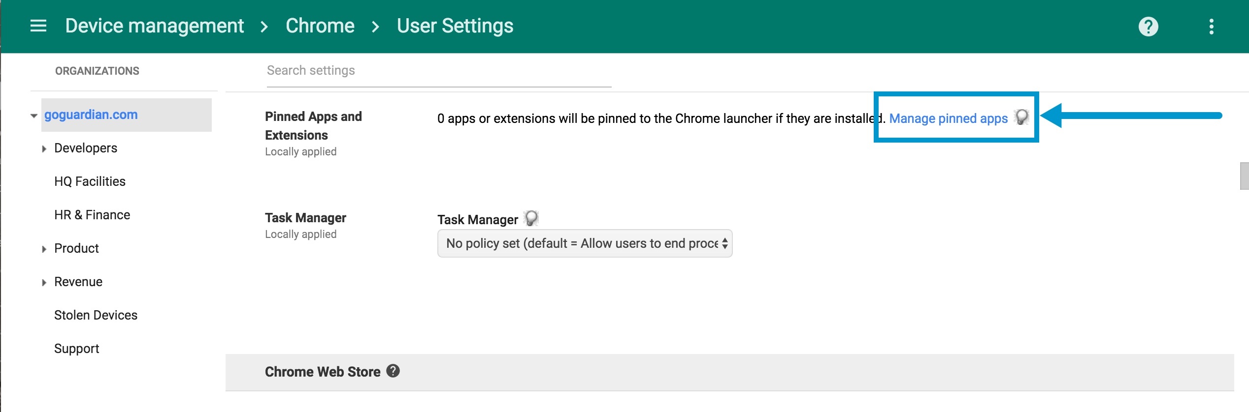Expand the Product organization
Screen dimensions: 1249x412
tap(44, 249)
